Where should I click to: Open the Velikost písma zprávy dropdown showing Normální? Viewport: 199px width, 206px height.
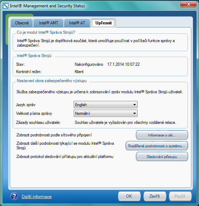pyautogui.click(x=105, y=113)
